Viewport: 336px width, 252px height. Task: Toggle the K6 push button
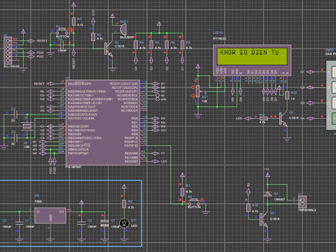[x=194, y=202]
